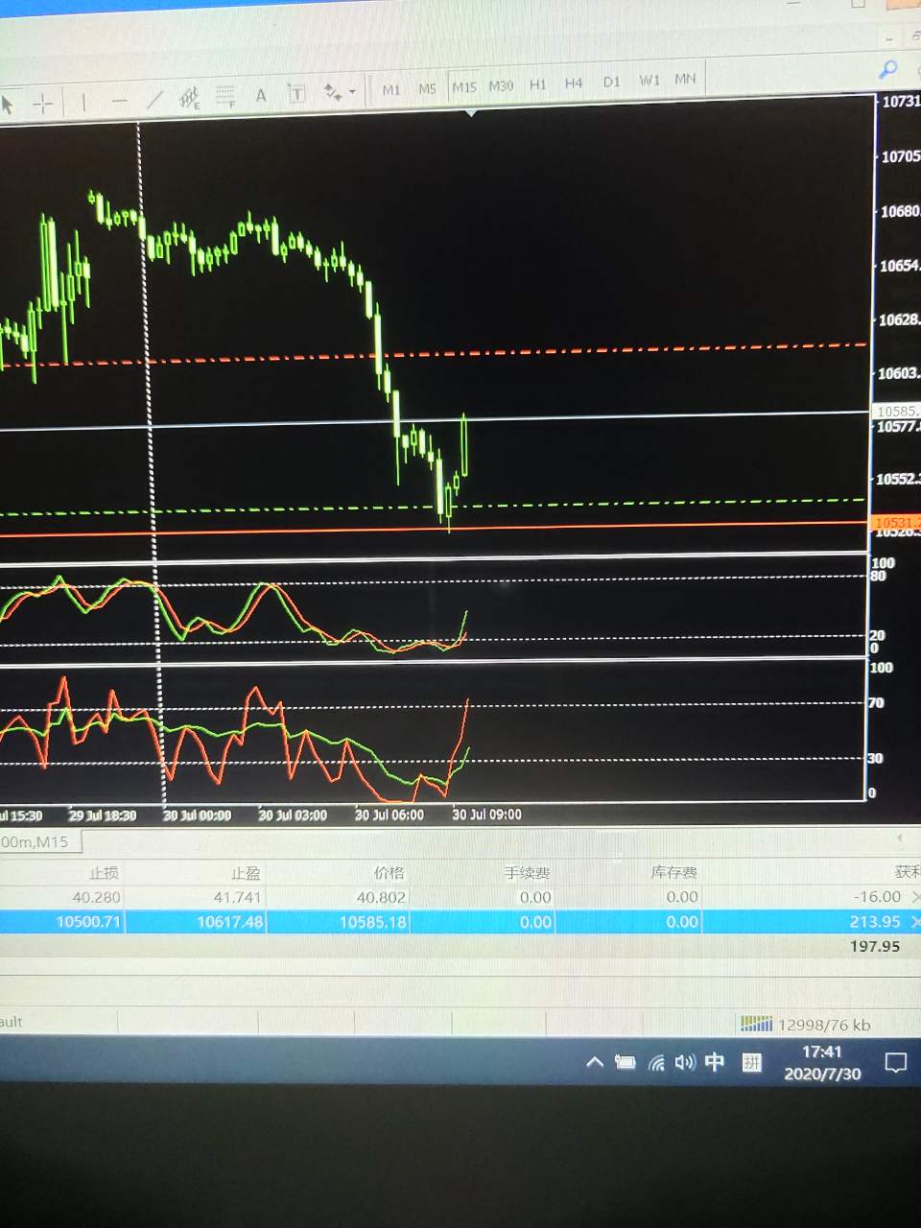Image resolution: width=921 pixels, height=1228 pixels.
Task: Open the search magnifier icon
Action: coord(888,68)
